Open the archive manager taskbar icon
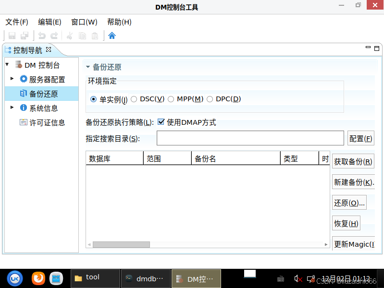The height and width of the screenshot is (288, 384). pyautogui.click(x=56, y=278)
